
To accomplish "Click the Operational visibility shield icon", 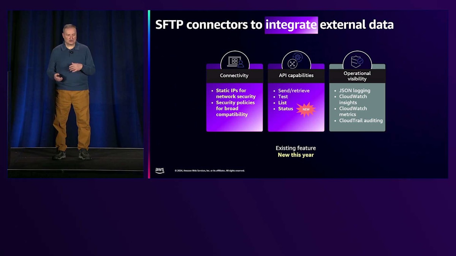I will (357, 61).
